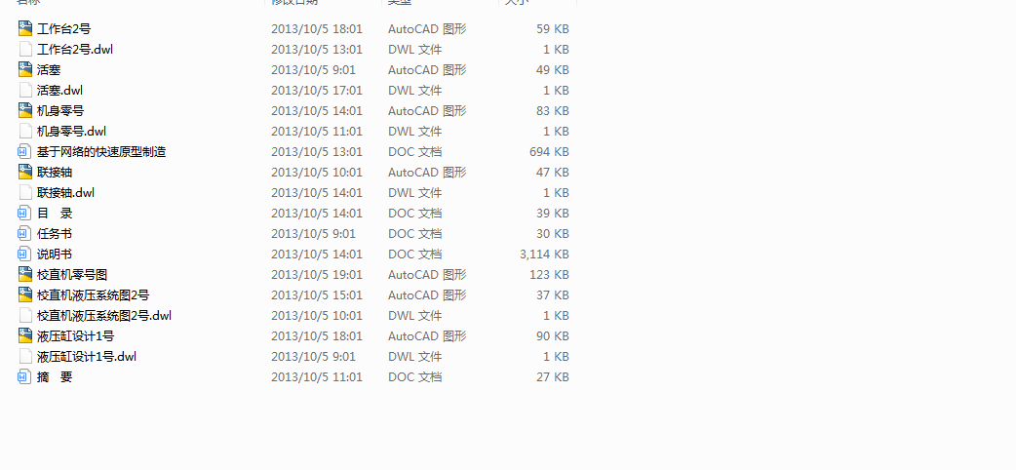This screenshot has width=1016, height=470.
Task: Click the AutoCAD drawing icon for 活塞
Action: tap(25, 69)
